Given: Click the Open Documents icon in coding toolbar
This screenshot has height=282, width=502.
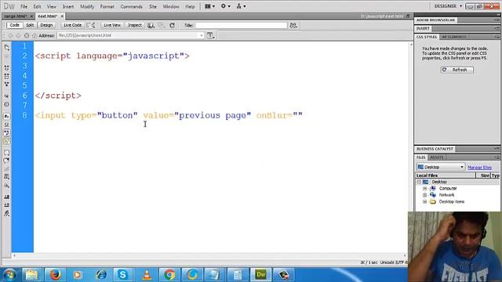Looking at the screenshot, I should [7, 47].
